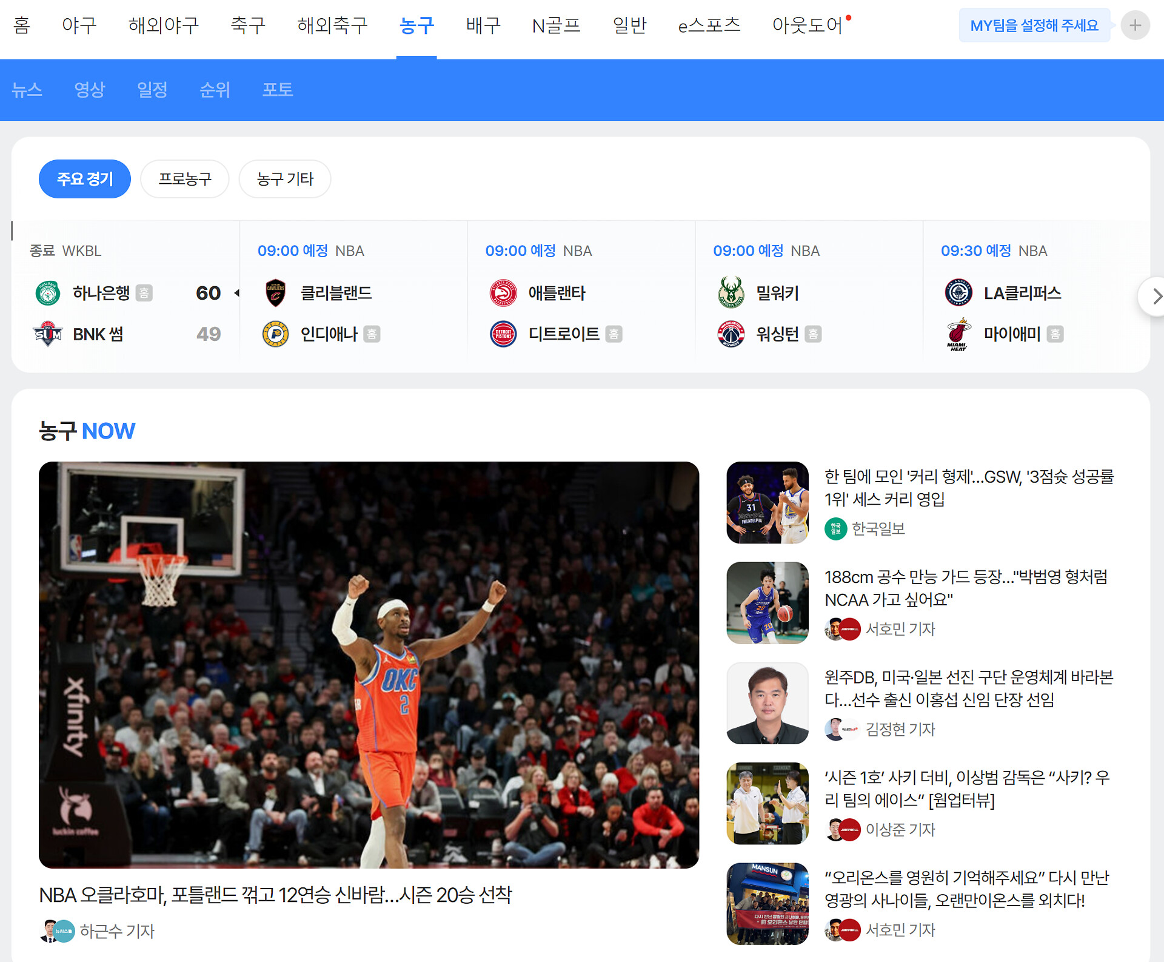Select the 프로농구 filter pill
This screenshot has height=962, width=1164.
point(185,179)
